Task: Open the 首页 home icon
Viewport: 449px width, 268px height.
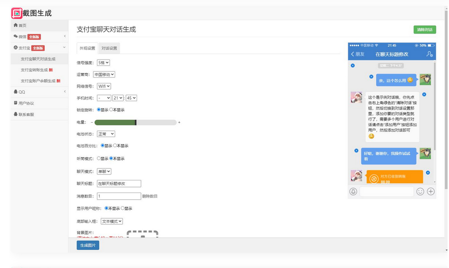Action: tap(15, 25)
